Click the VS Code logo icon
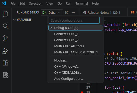137x93 pixels. point(4,3)
